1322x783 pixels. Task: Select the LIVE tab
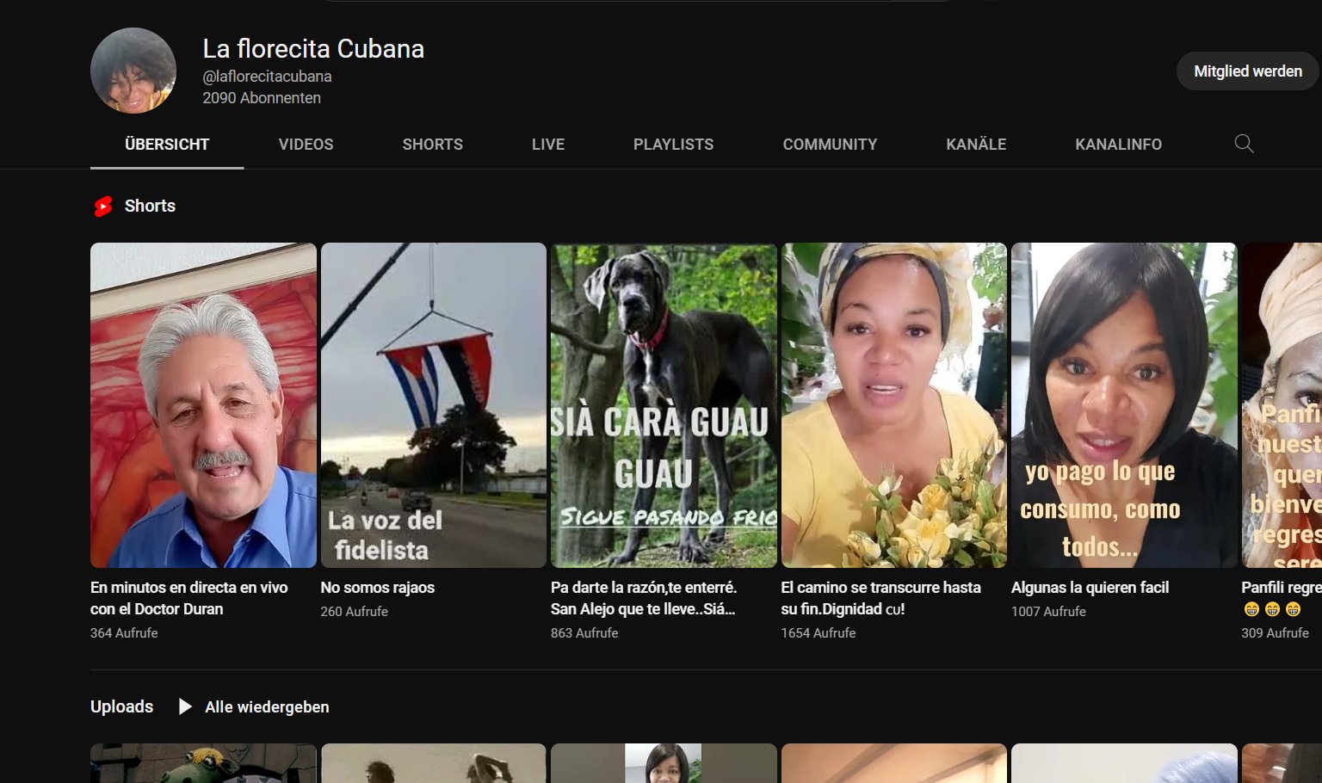[x=547, y=145]
